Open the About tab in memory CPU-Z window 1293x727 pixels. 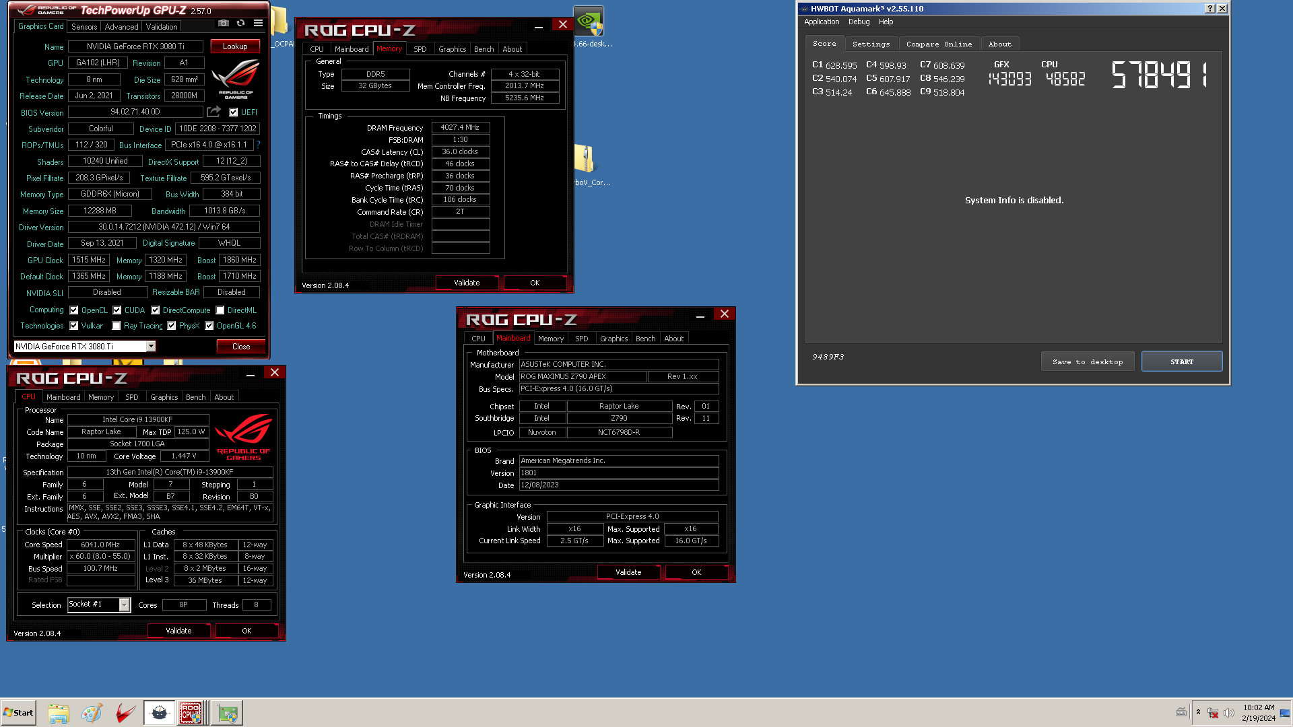(x=512, y=49)
